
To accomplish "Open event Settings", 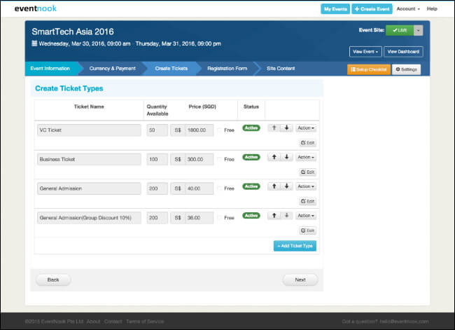I will 406,69.
